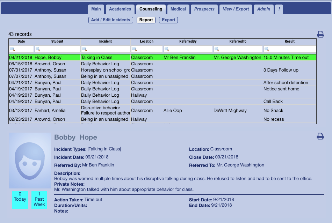Switch to the Medical tab
The height and width of the screenshot is (223, 332).
[x=178, y=9]
